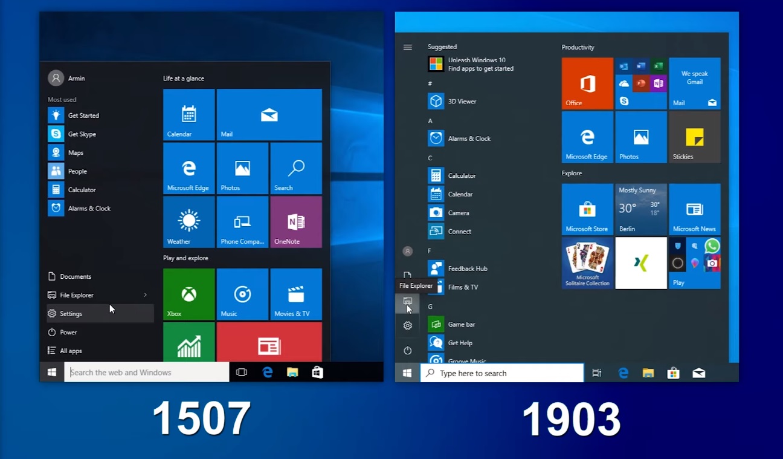Focus the Type here to search box
The height and width of the screenshot is (459, 783).
pyautogui.click(x=502, y=373)
